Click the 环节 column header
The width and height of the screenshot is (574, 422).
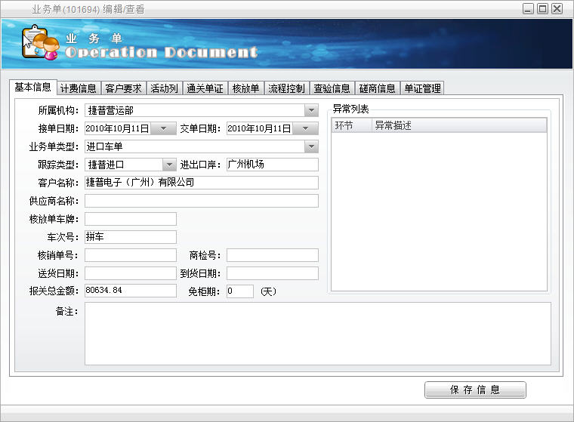pos(351,125)
